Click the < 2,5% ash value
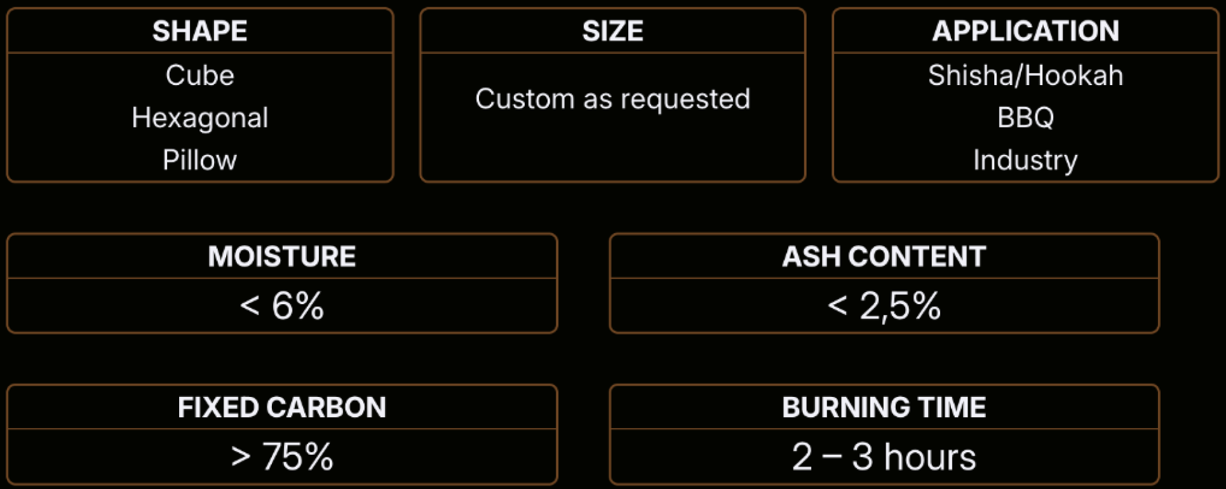 coord(884,306)
